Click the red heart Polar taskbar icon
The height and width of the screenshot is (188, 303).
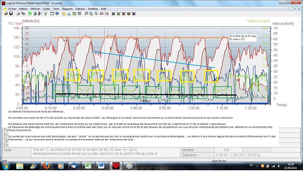tap(116, 166)
